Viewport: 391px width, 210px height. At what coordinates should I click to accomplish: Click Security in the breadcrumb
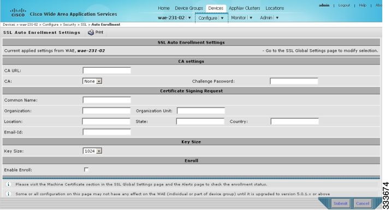tap(69, 25)
